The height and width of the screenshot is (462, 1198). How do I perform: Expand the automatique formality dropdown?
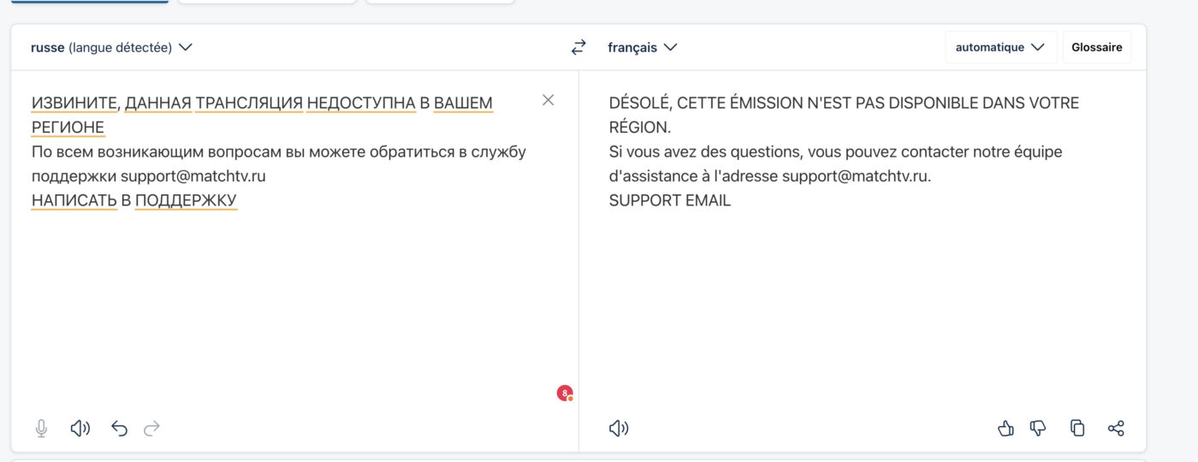(1001, 48)
